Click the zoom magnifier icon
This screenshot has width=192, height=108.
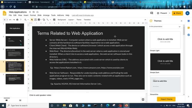point(25,20)
